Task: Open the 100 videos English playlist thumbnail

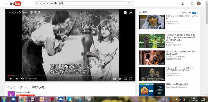Action: [152, 90]
